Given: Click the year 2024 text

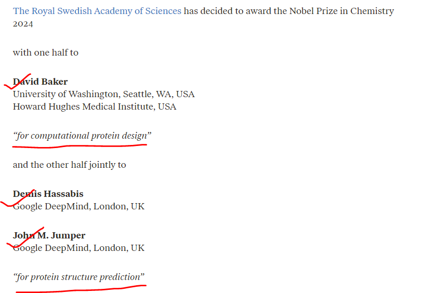Looking at the screenshot, I should click(23, 24).
